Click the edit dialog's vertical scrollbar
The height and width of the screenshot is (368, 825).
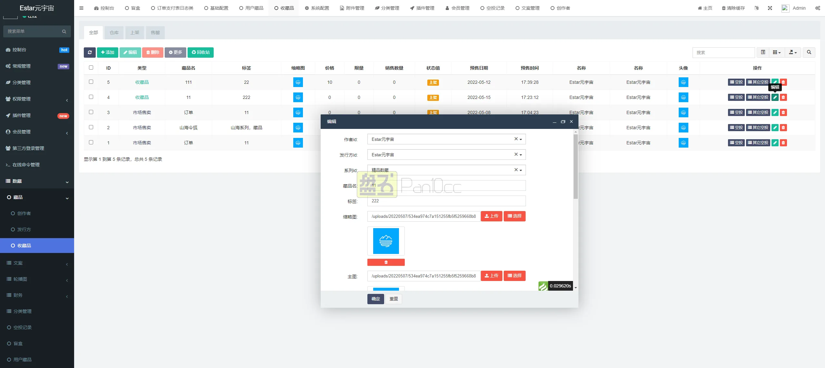pos(576,167)
